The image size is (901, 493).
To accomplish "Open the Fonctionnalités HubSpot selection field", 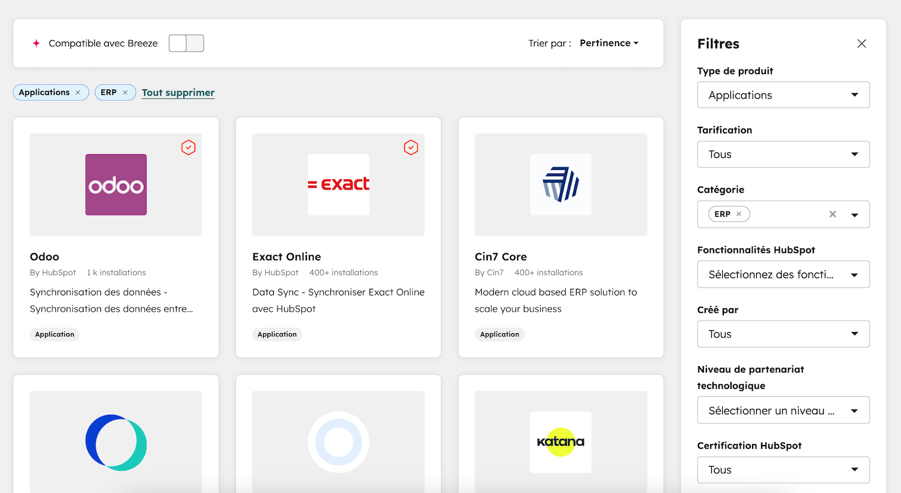I will 783,274.
